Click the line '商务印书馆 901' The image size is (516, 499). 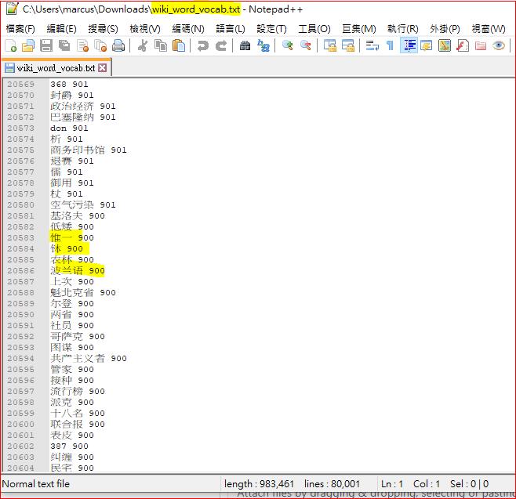(88, 150)
